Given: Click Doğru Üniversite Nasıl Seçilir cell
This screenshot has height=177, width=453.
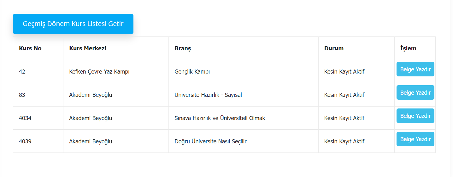Looking at the screenshot, I should pyautogui.click(x=210, y=141).
